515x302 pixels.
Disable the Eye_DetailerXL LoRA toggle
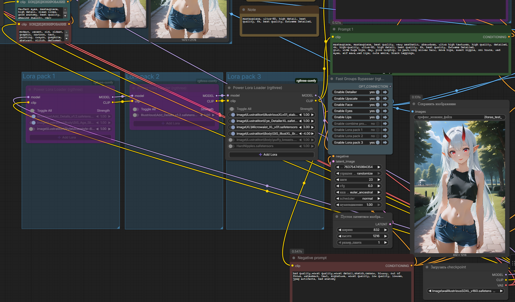(x=233, y=121)
